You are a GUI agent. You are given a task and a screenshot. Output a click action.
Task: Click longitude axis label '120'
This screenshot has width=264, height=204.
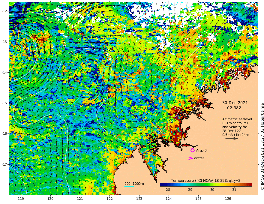pos(50,199)
